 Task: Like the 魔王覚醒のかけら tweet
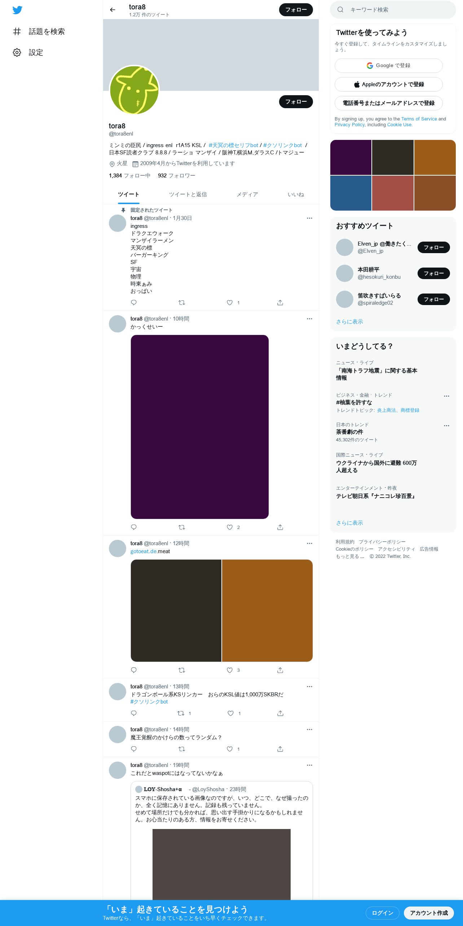(x=230, y=749)
